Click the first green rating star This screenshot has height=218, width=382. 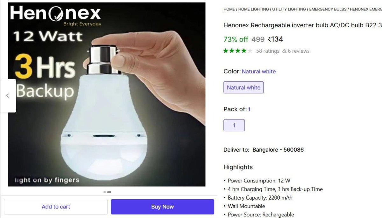pos(226,50)
